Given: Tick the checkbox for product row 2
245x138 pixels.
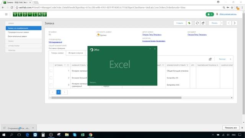Looking at the screenshot, I should (x=51, y=78).
